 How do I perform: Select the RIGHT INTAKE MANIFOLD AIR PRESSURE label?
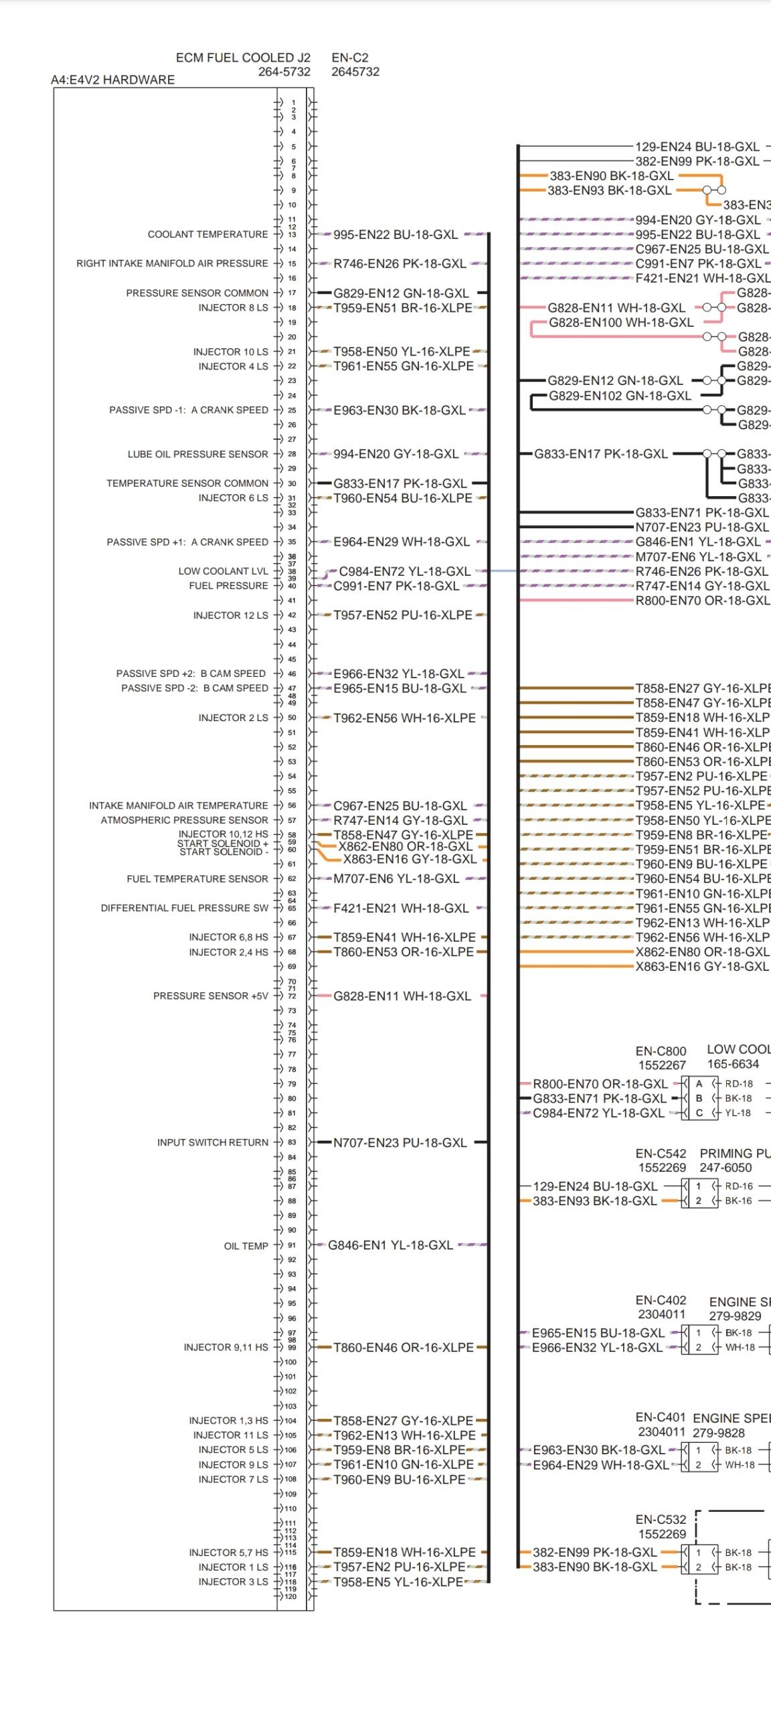click(x=172, y=263)
